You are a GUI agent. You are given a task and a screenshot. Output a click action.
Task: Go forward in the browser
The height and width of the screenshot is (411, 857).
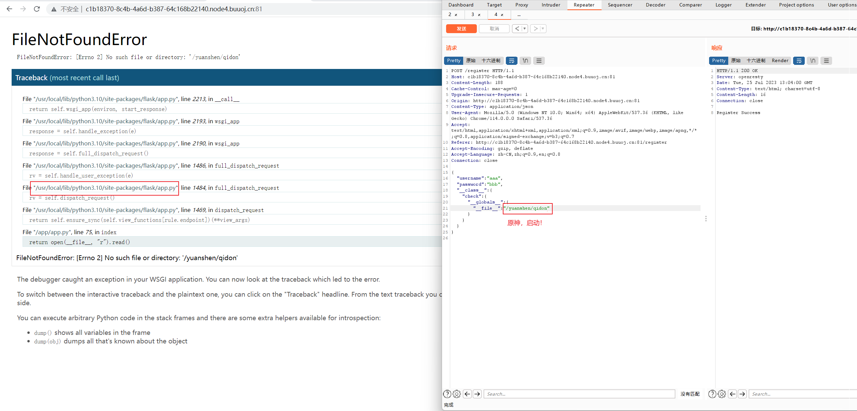pos(23,9)
